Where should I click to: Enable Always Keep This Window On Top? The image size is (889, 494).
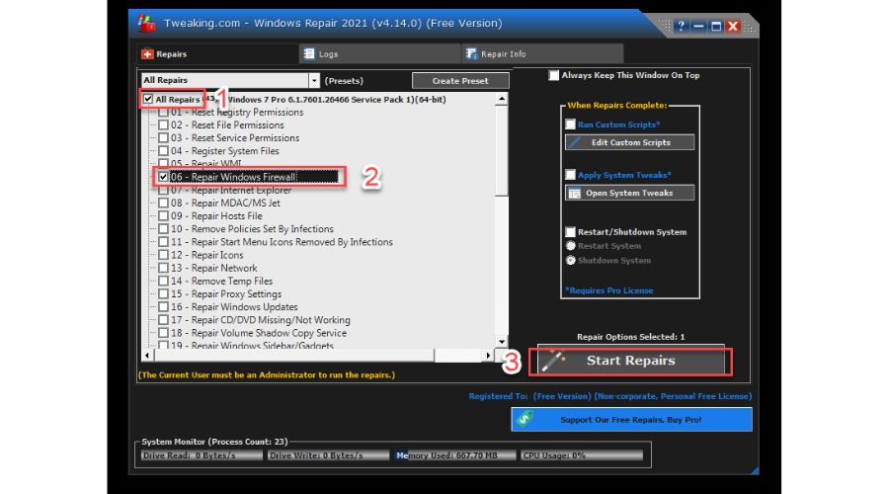click(554, 75)
